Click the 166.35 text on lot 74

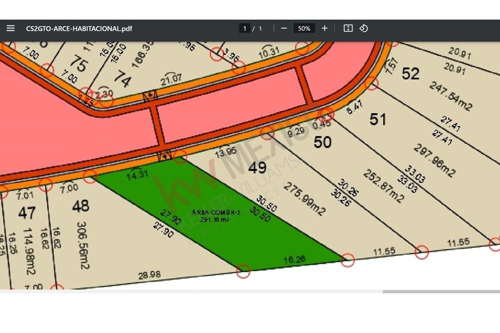point(142,54)
